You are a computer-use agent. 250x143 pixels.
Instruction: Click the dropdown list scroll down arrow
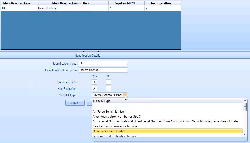tap(245, 134)
